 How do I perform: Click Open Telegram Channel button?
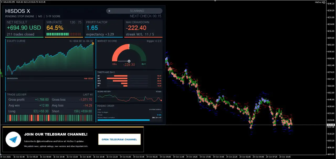coord(119,139)
